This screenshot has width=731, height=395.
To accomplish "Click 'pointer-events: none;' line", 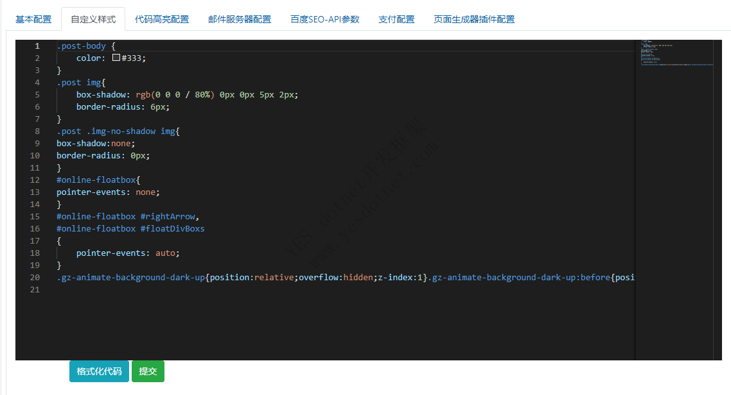I will 108,192.
